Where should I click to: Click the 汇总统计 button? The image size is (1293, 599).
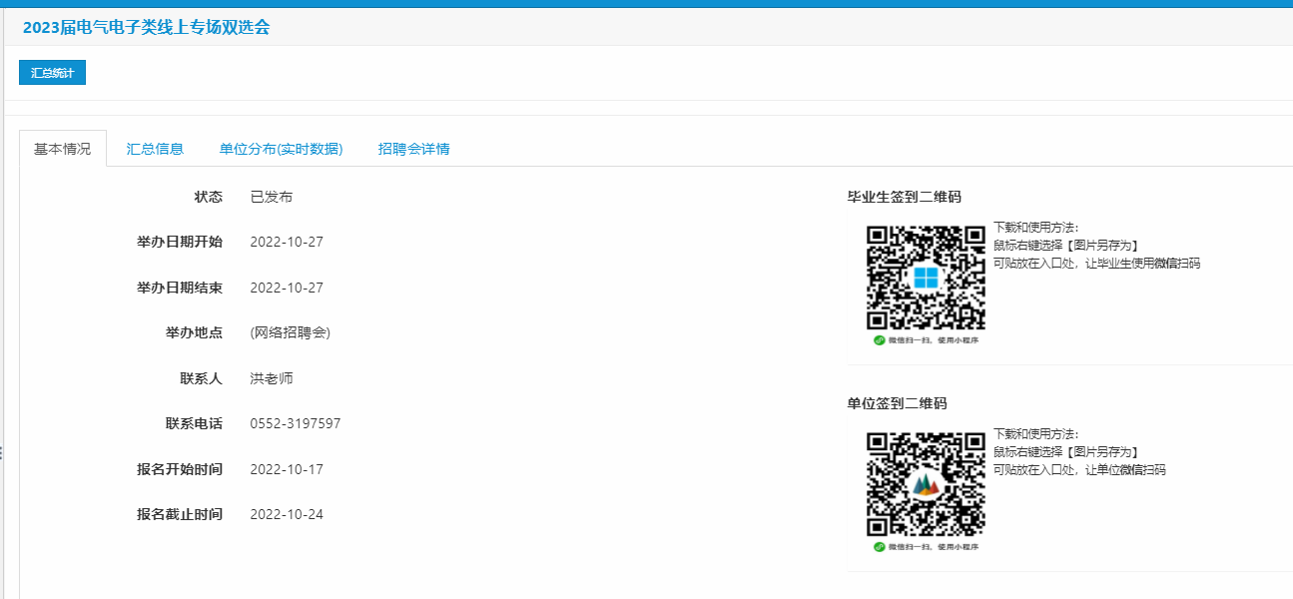click(52, 73)
